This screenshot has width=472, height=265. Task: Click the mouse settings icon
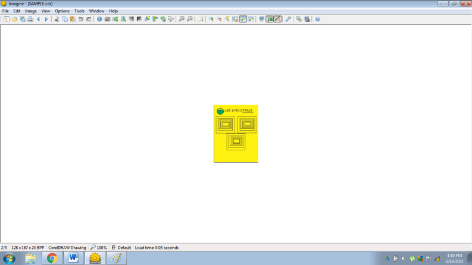[x=200, y=19]
